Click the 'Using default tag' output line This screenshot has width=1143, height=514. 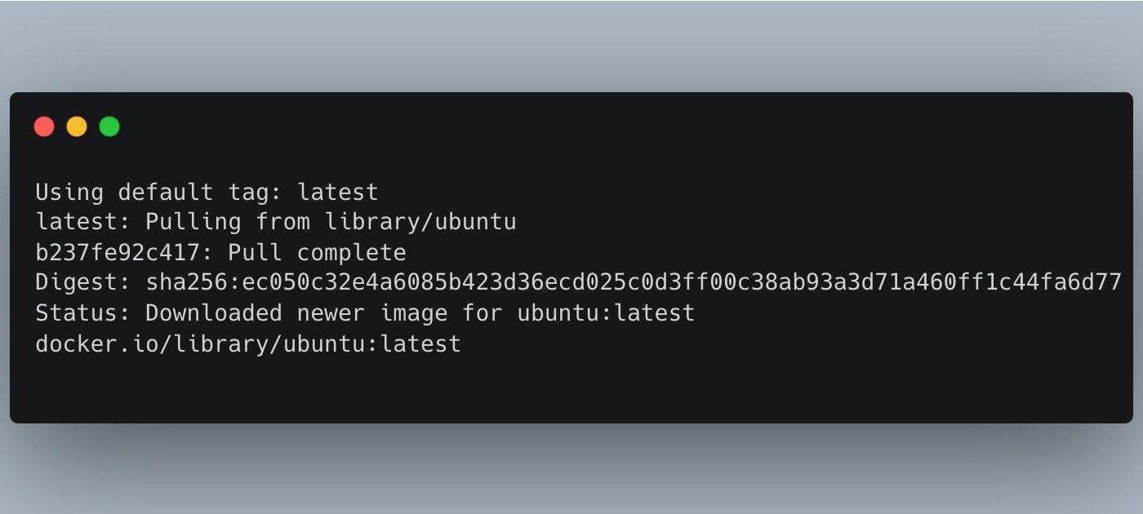207,193
